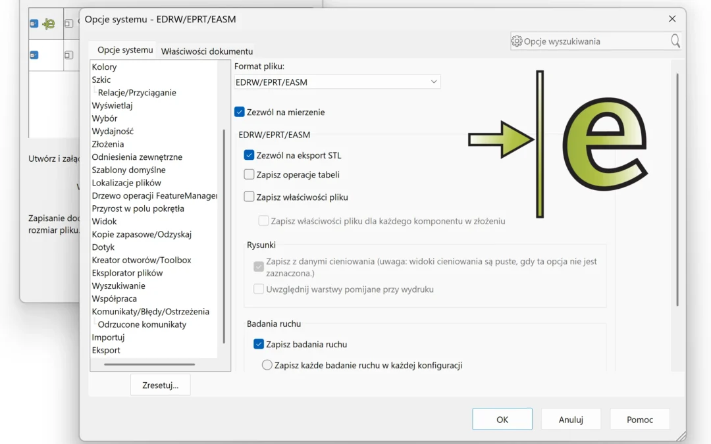The width and height of the screenshot is (711, 444).
Task: Select Dotyk in options list
Action: point(103,247)
